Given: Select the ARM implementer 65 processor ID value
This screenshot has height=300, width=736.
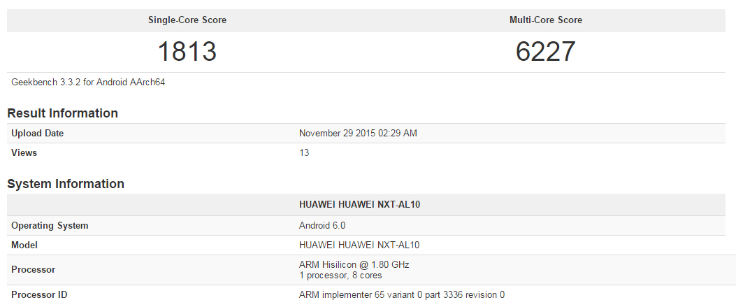Looking at the screenshot, I should pyautogui.click(x=401, y=294).
